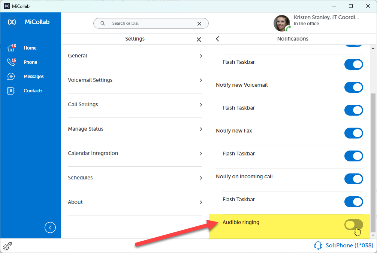Expand About chevron
Screen dimensions: 377x253
[x=201, y=202]
